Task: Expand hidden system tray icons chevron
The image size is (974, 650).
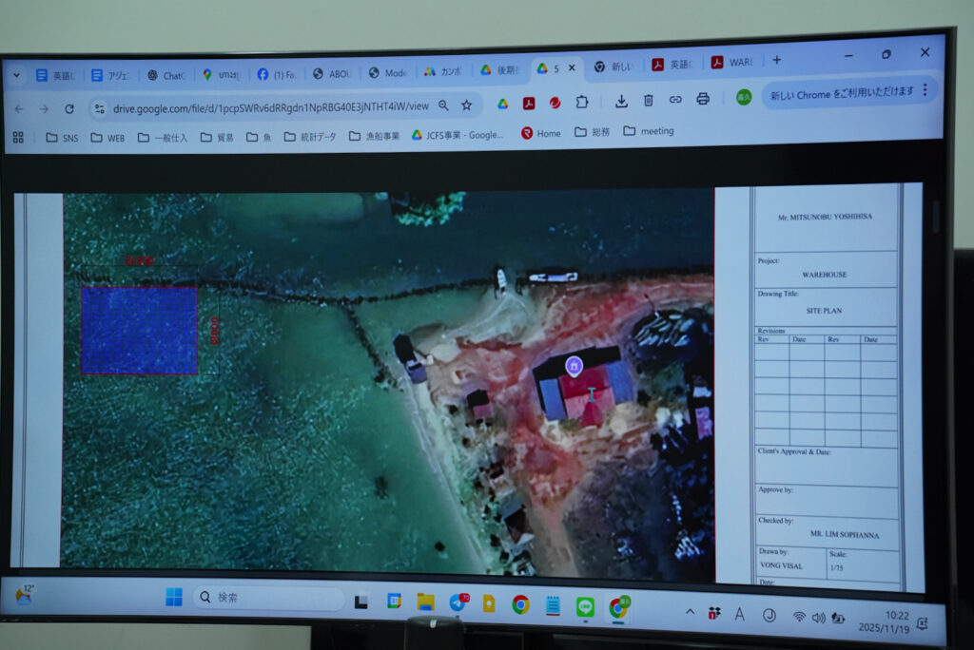Action: click(x=690, y=613)
